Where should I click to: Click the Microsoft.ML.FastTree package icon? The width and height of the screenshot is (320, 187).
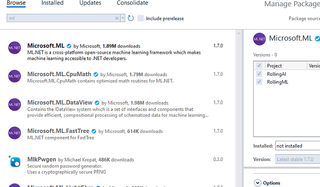[x=15, y=133]
